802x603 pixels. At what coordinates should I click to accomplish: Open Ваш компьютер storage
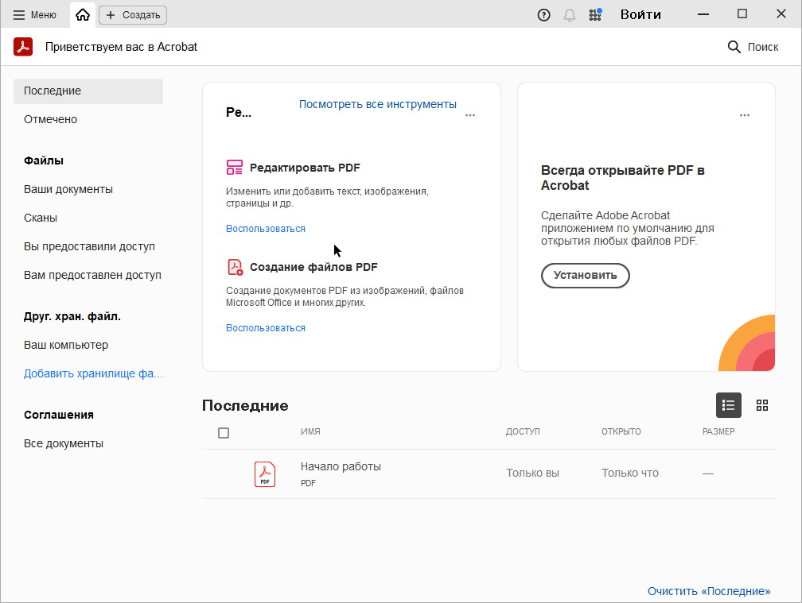tap(66, 345)
